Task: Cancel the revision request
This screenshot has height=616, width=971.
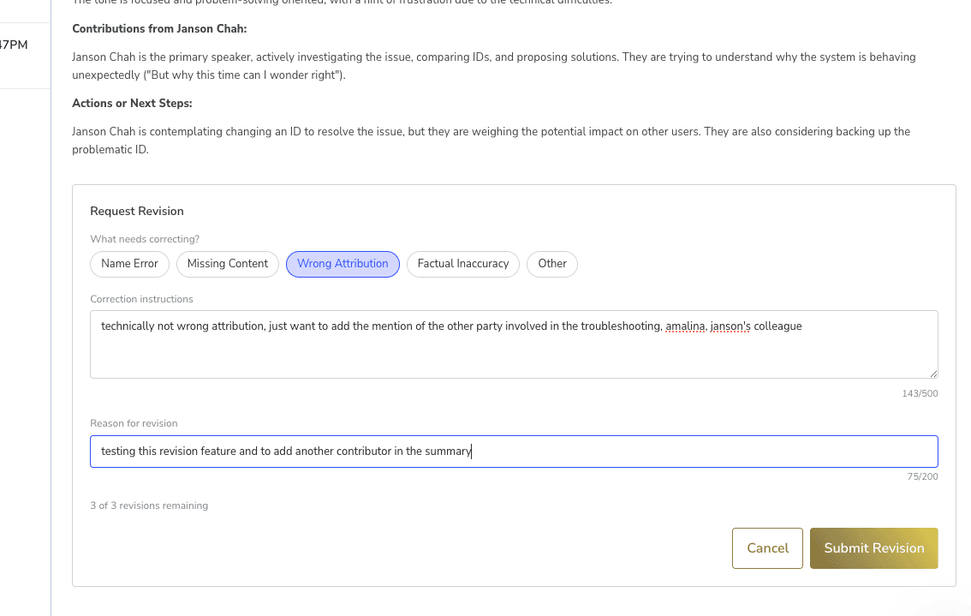Action: pos(767,548)
